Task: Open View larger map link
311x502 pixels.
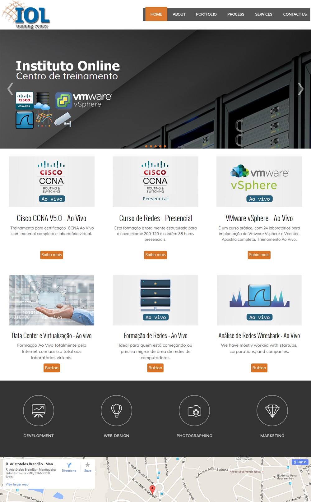Action: (17, 484)
